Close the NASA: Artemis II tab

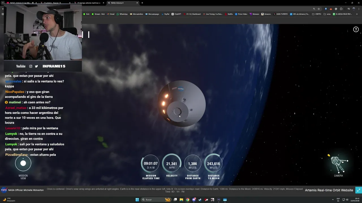(137, 3)
